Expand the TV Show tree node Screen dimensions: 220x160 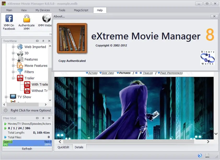pos(6,97)
